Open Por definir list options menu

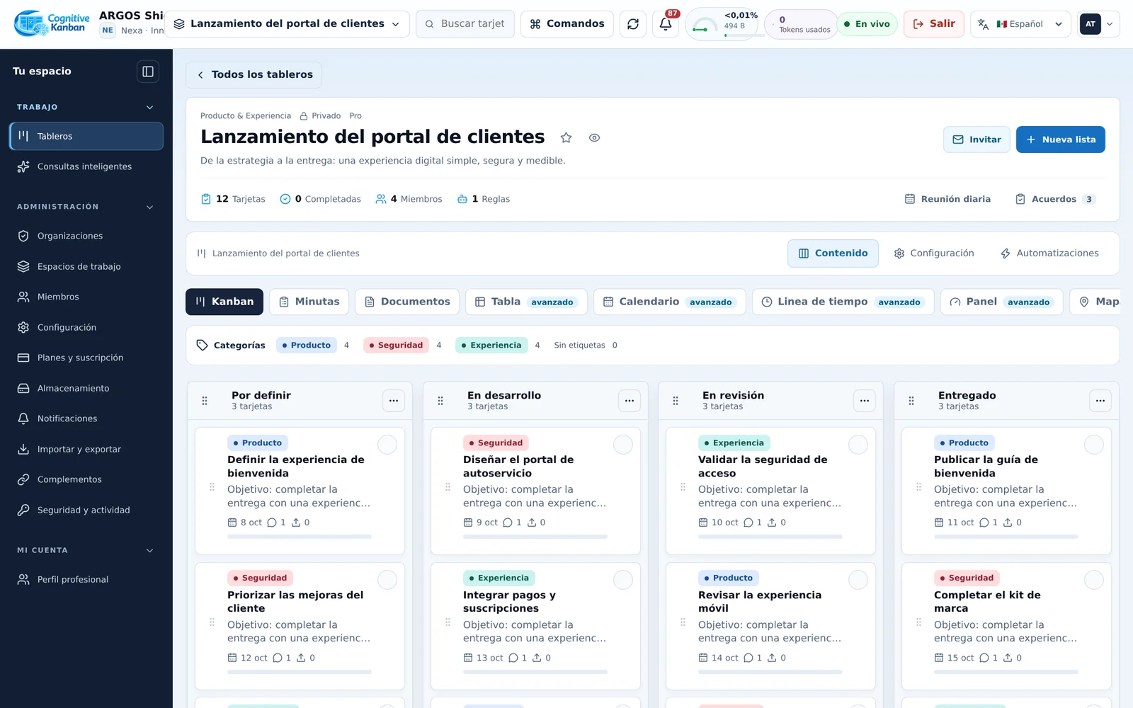pyautogui.click(x=394, y=401)
